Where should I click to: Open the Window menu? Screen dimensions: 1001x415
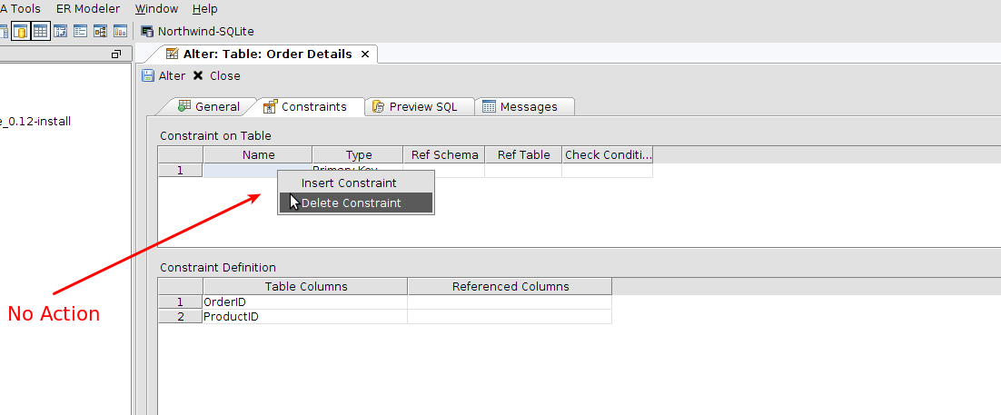click(156, 9)
